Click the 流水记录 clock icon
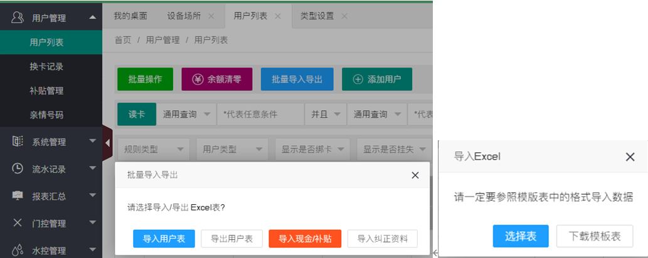The height and width of the screenshot is (258, 648). (18, 168)
